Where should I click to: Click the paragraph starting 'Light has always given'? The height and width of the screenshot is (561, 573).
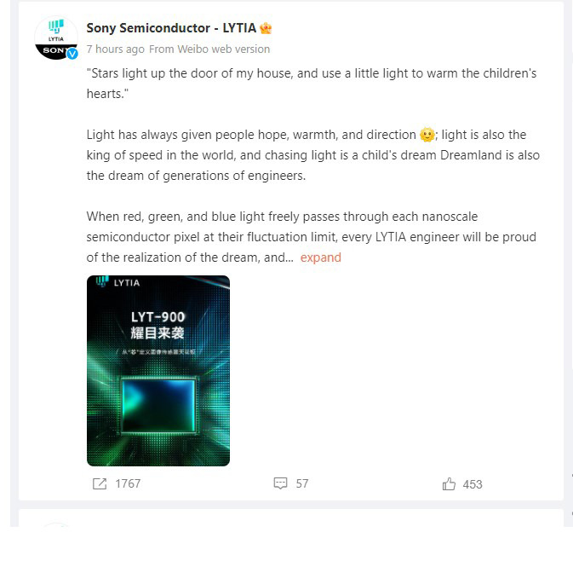(313, 155)
